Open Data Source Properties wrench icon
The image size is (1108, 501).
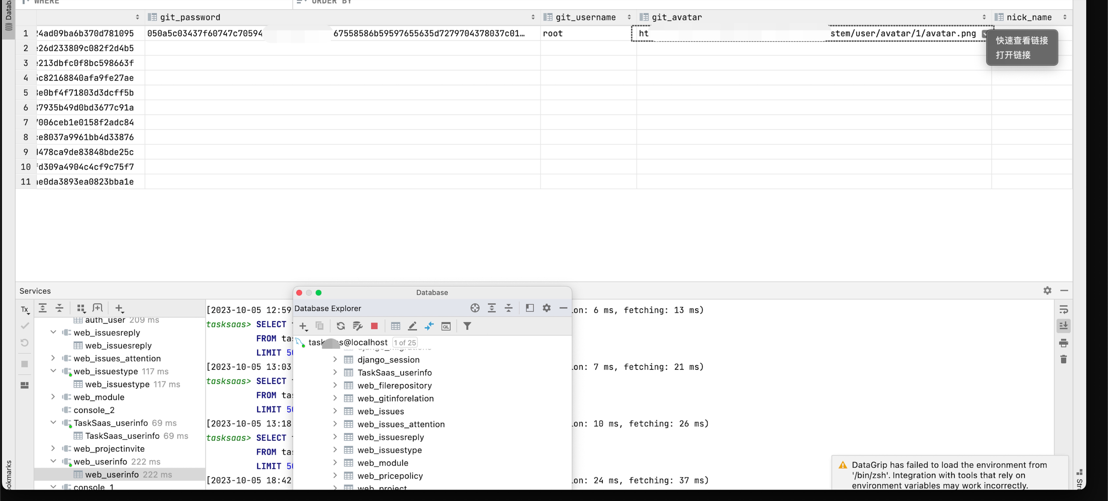pyautogui.click(x=357, y=326)
